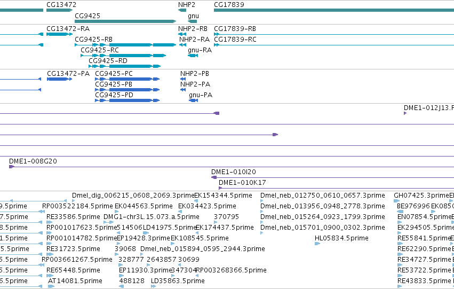This screenshot has width=454, height=289.
Task: Click EK174437.5prime label
Action: (x=225, y=228)
